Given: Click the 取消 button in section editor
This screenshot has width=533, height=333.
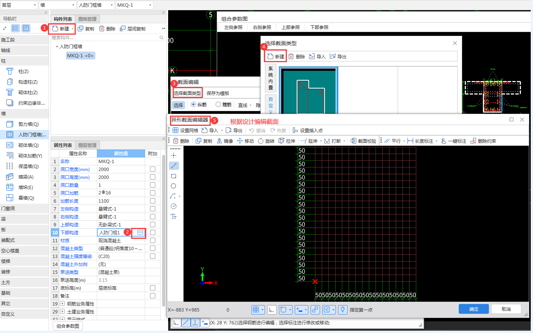Looking at the screenshot, I should click(506, 309).
